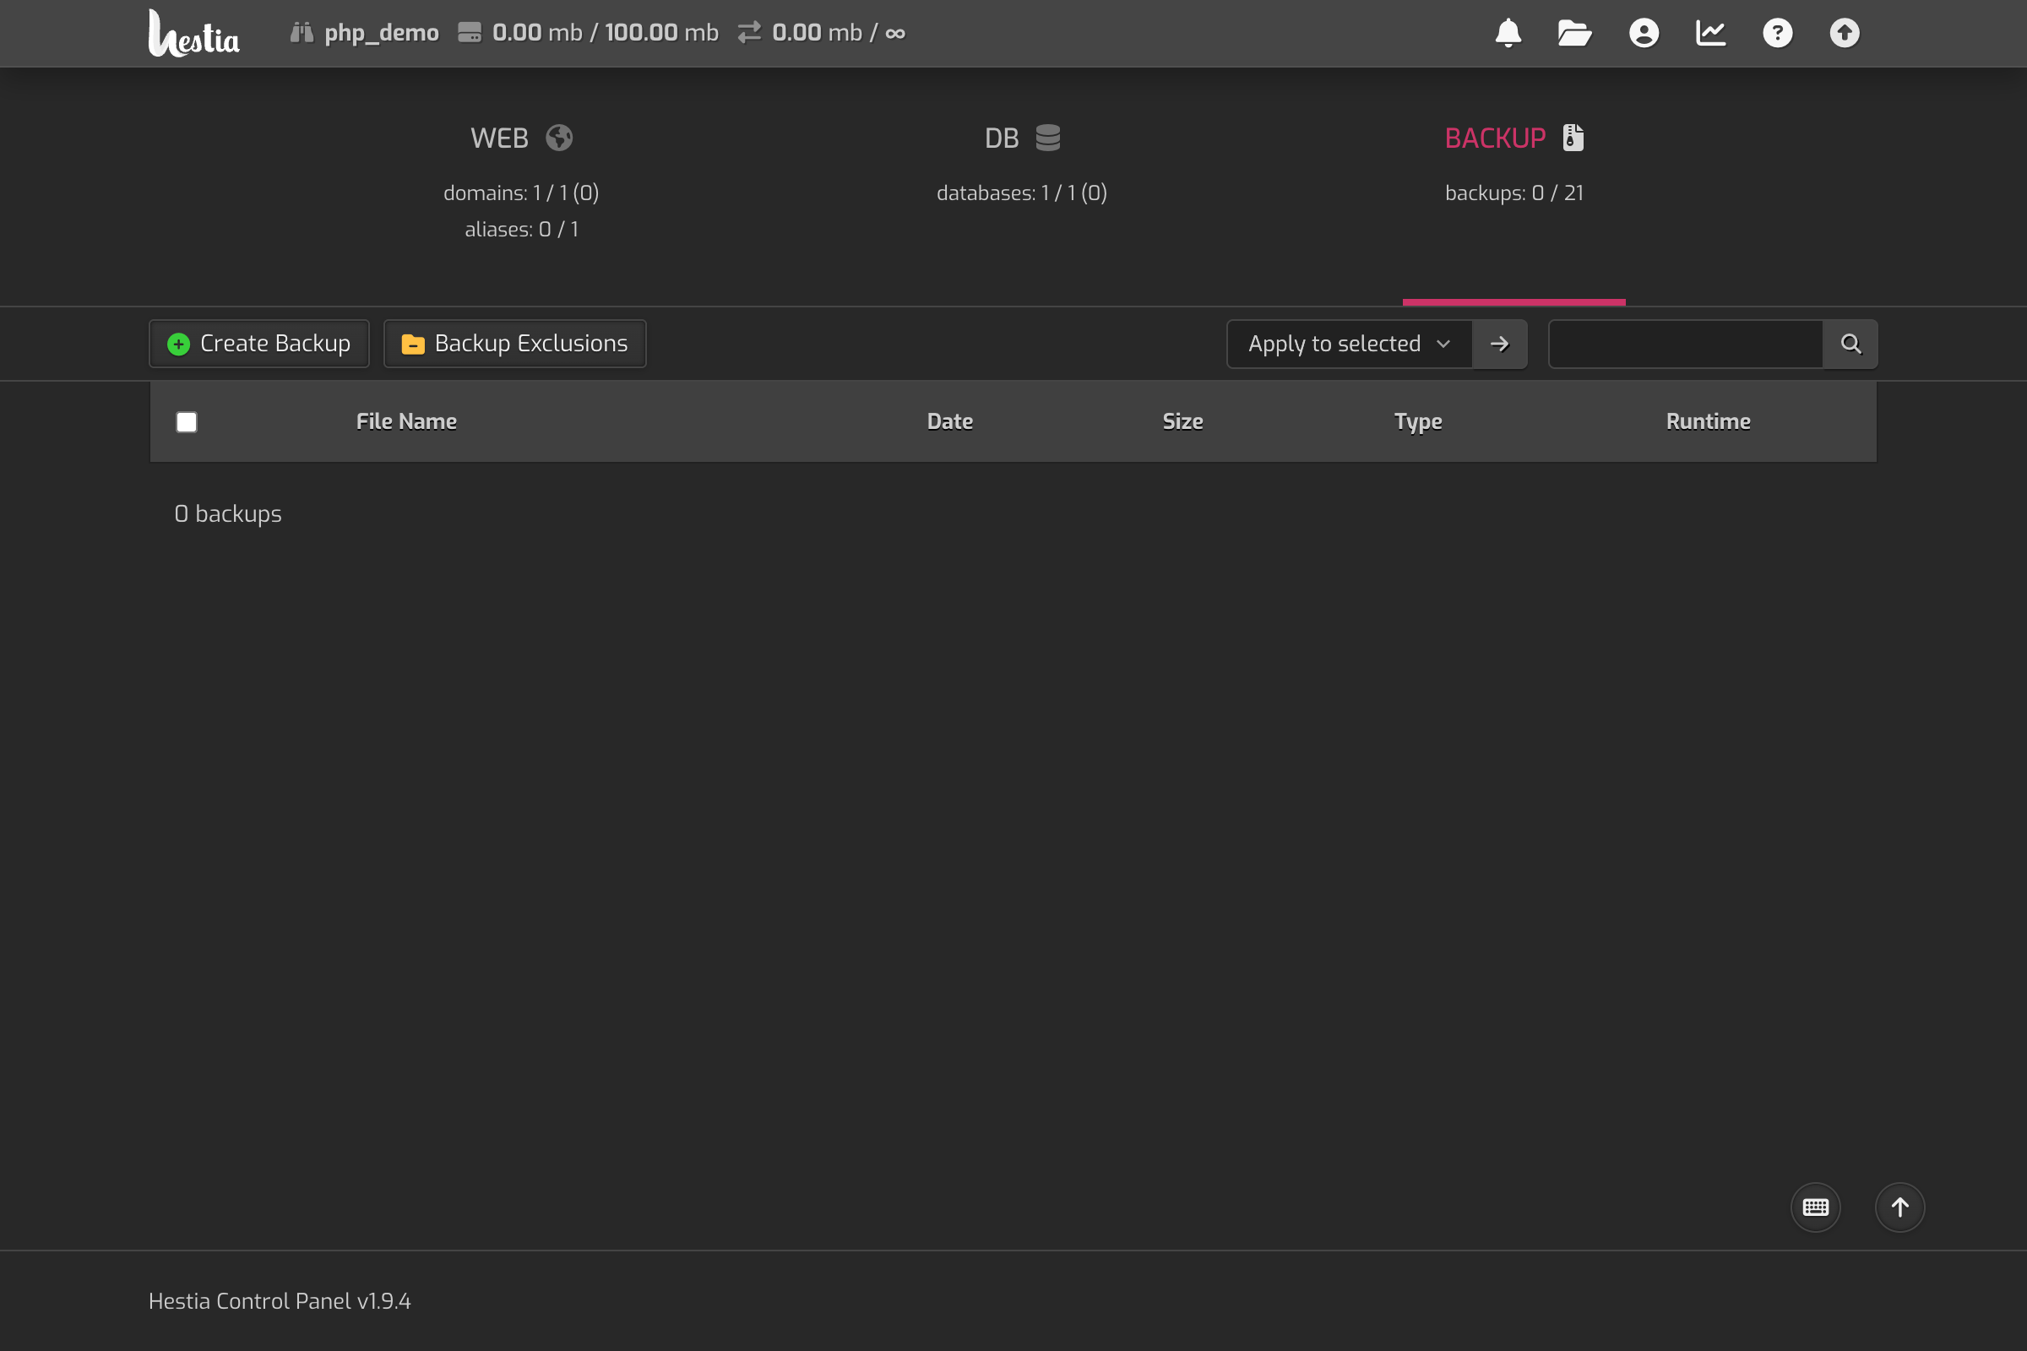Click the scroll to top arrow button
Image resolution: width=2027 pixels, height=1351 pixels.
pos(1899,1207)
